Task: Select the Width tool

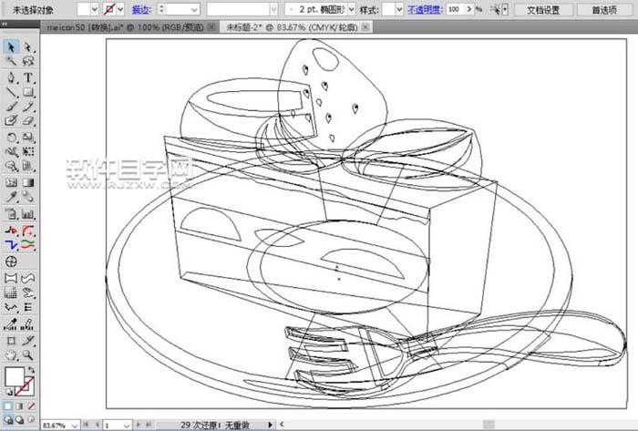Action: (11, 151)
